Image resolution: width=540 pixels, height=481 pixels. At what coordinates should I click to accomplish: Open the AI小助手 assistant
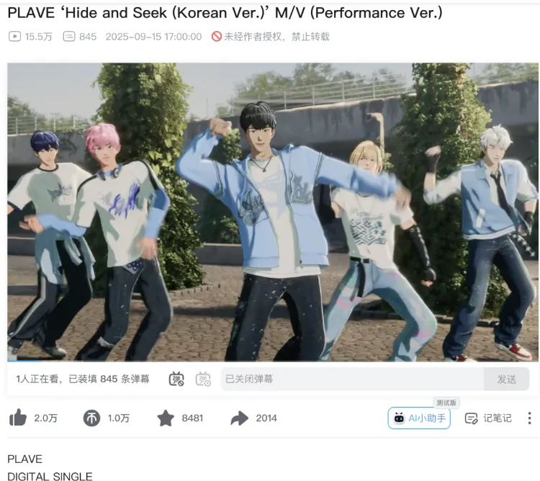(419, 418)
